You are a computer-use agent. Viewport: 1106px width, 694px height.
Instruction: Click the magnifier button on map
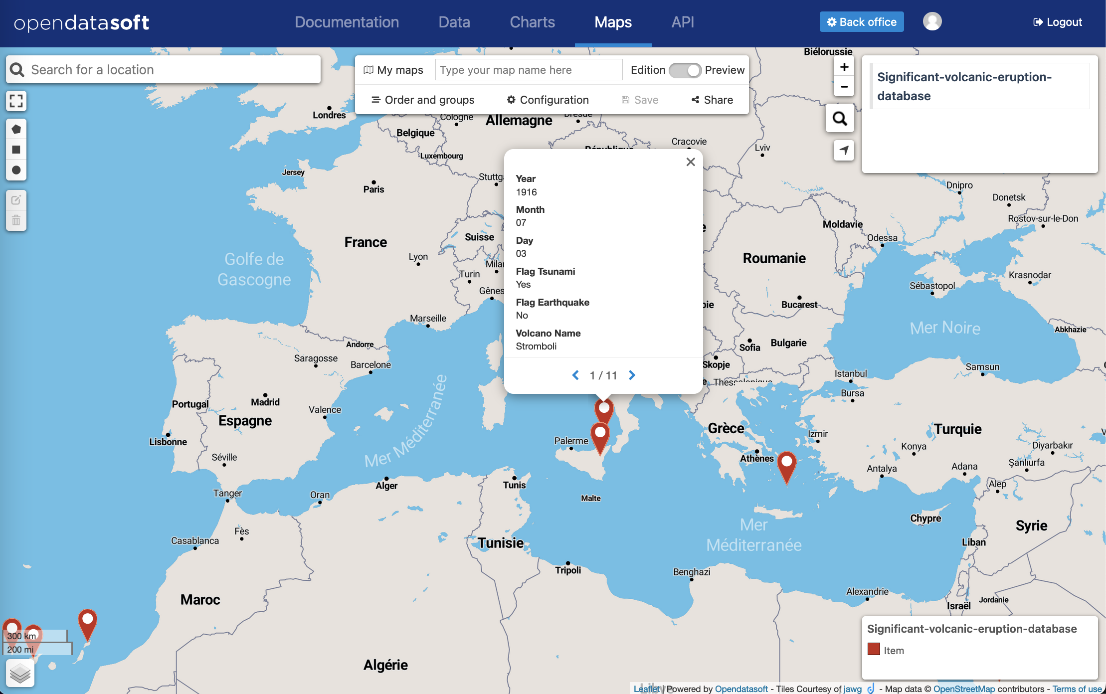coord(840,119)
